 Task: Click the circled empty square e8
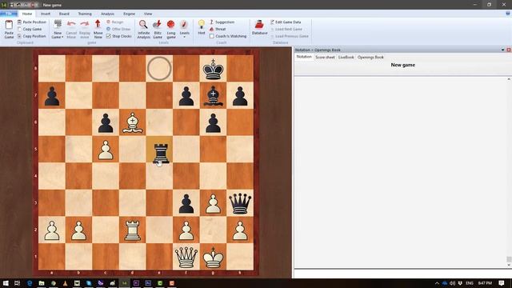pyautogui.click(x=159, y=69)
